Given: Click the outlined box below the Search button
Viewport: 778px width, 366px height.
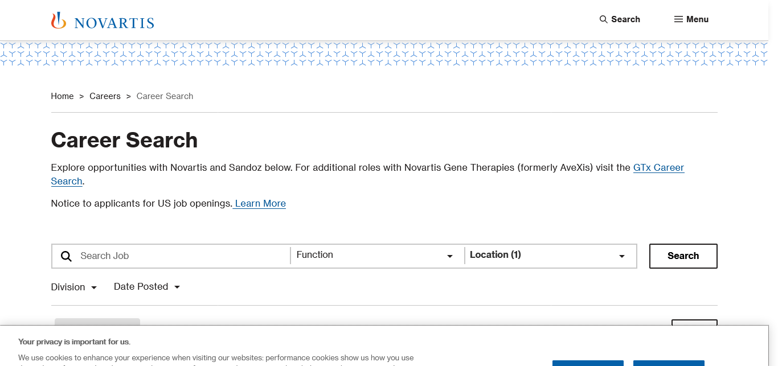Looking at the screenshot, I should pyautogui.click(x=694, y=323).
